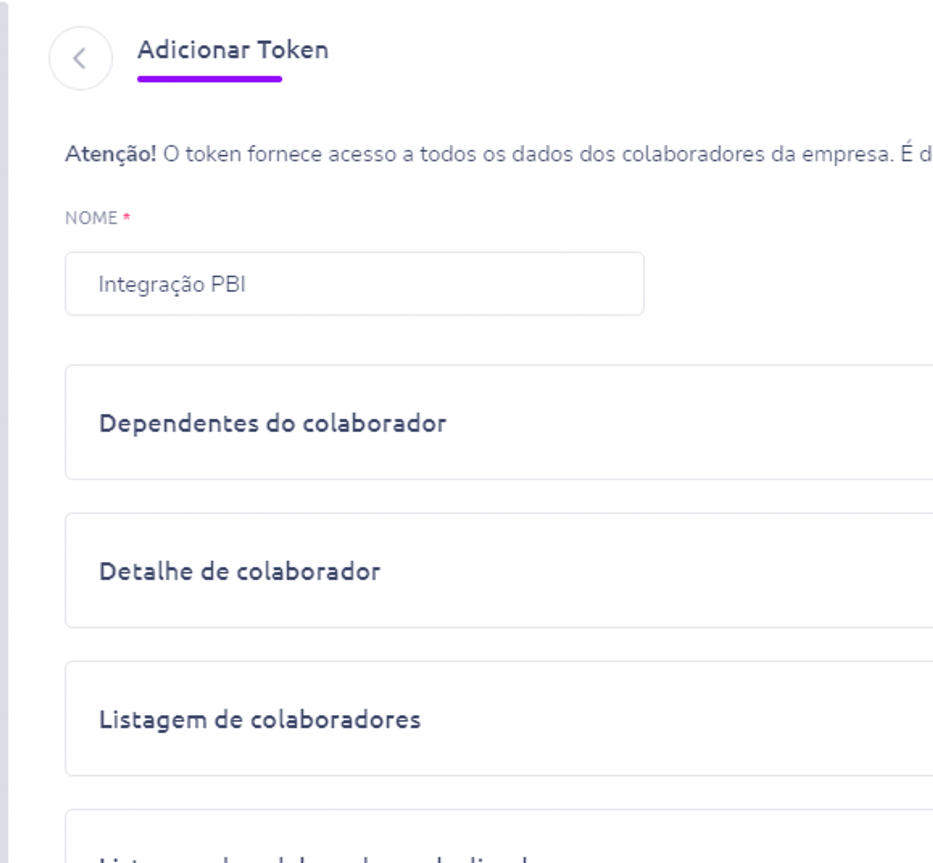The width and height of the screenshot is (933, 863).
Task: Focus the Nome input showing Integração PBI
Action: (x=354, y=284)
